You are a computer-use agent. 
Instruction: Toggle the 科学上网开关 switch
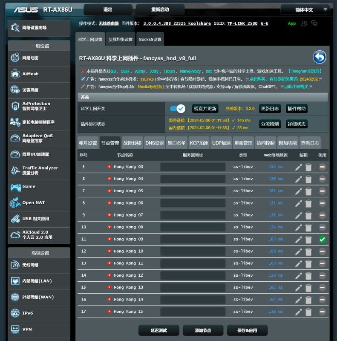click(178, 109)
